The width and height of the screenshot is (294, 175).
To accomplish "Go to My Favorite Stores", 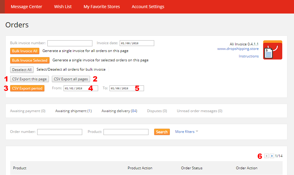I will (102, 7).
